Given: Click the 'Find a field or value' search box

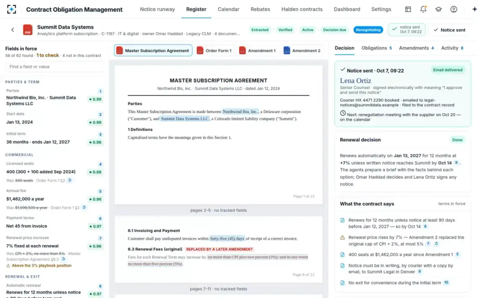Looking at the screenshot, I should 54,67.
